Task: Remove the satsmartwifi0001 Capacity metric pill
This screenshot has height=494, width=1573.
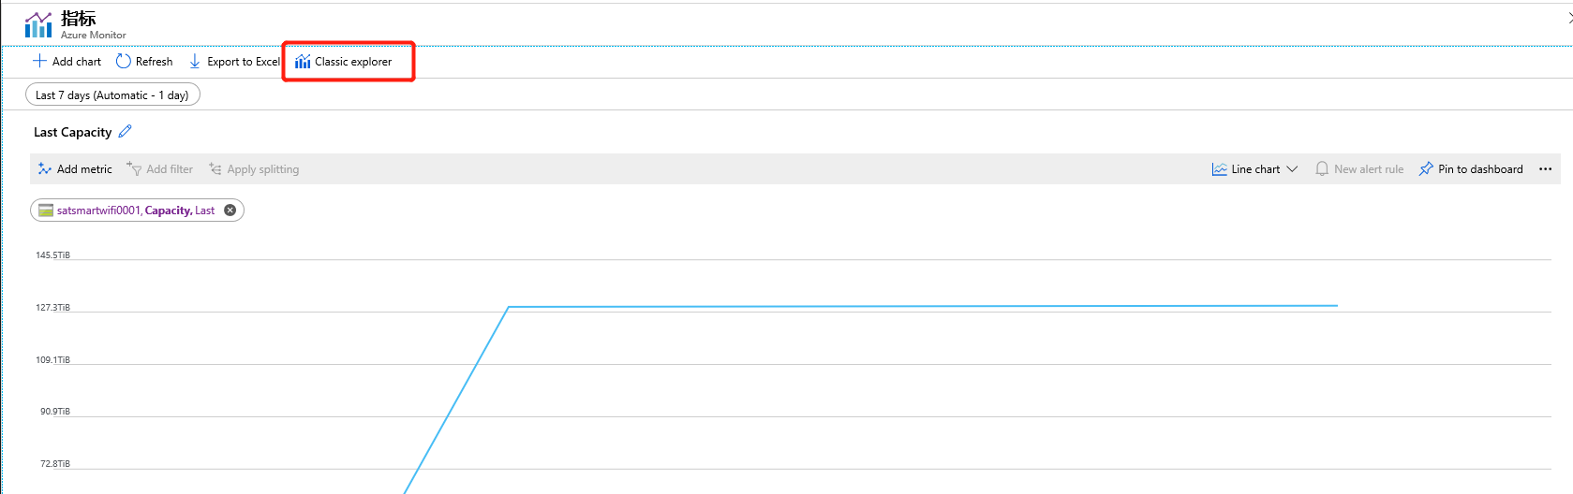Action: coord(230,211)
